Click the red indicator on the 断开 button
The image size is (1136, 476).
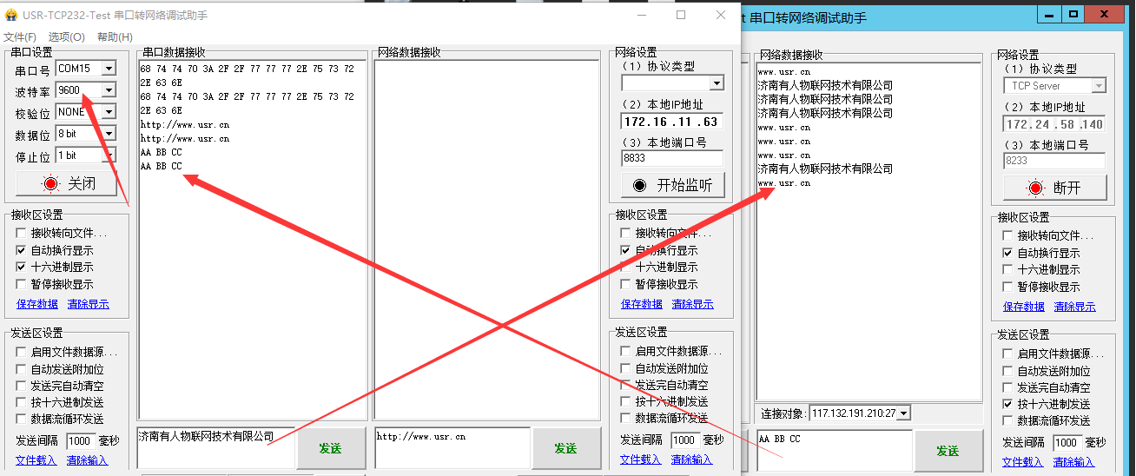point(1034,188)
